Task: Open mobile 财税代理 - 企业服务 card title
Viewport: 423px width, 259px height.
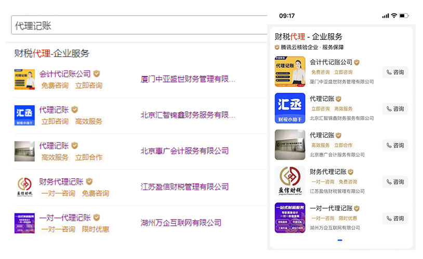Action: pyautogui.click(x=308, y=37)
